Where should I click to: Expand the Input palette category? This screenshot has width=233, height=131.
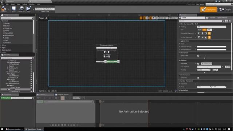(1, 48)
